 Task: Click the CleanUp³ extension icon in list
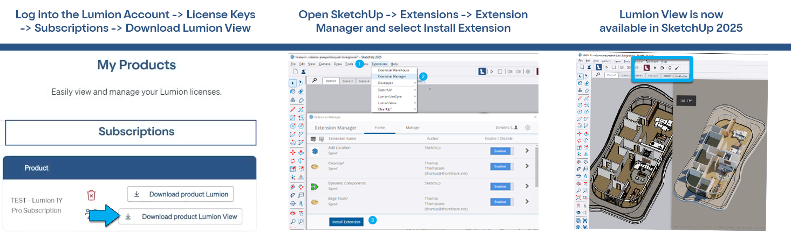[315, 166]
